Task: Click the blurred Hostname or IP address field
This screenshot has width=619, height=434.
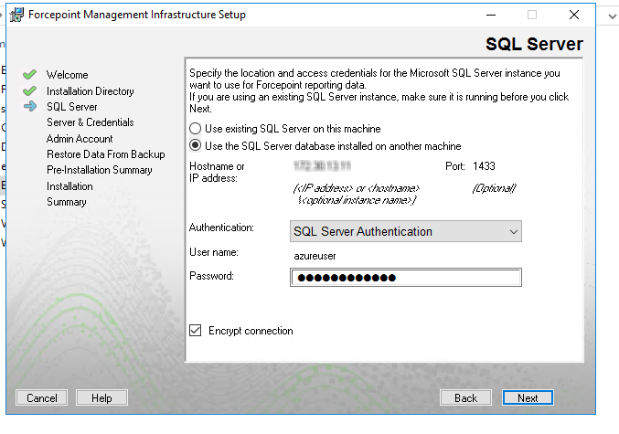Action: pos(322,166)
